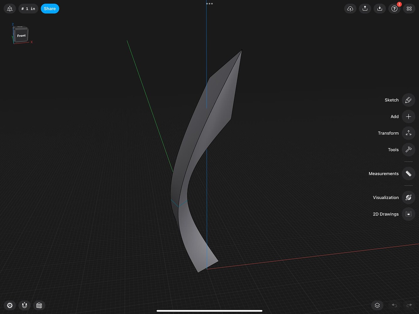Return to projects via home icon
The width and height of the screenshot is (419, 314).
(9, 8)
